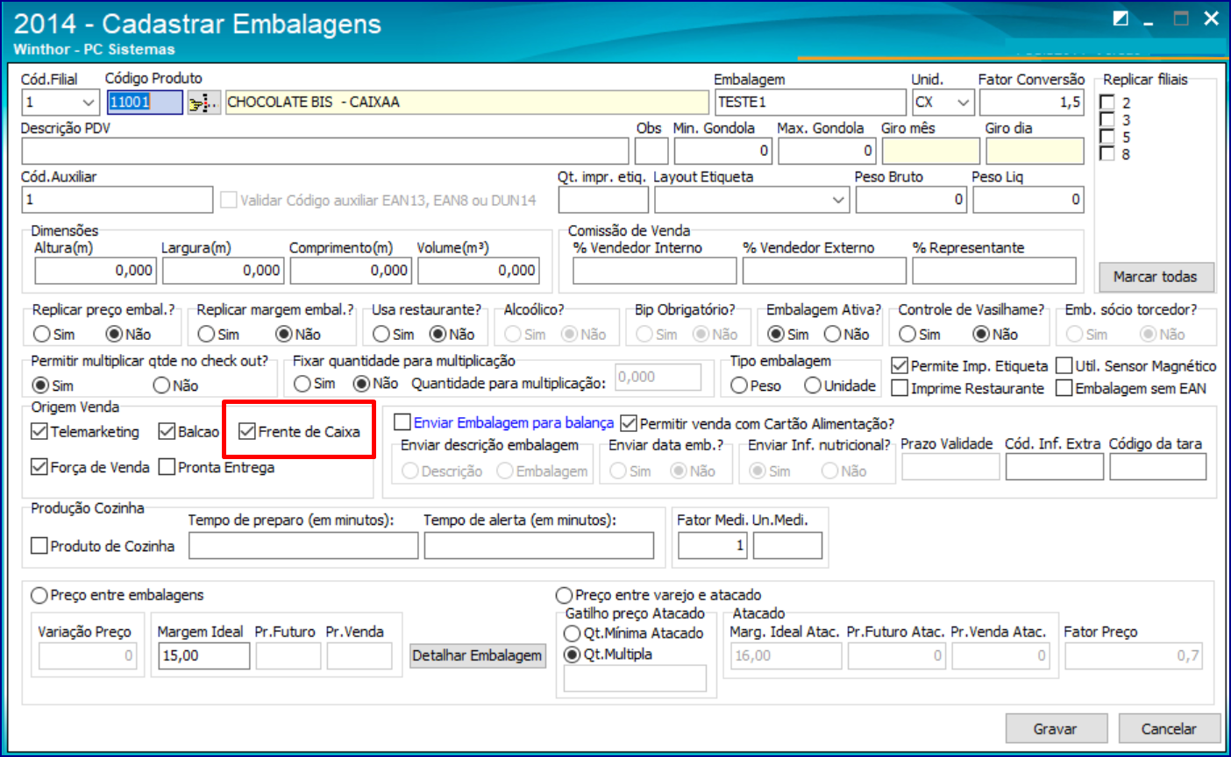Viewport: 1231px width, 757px height.
Task: Click the Cancelar button
Action: coord(1168,728)
